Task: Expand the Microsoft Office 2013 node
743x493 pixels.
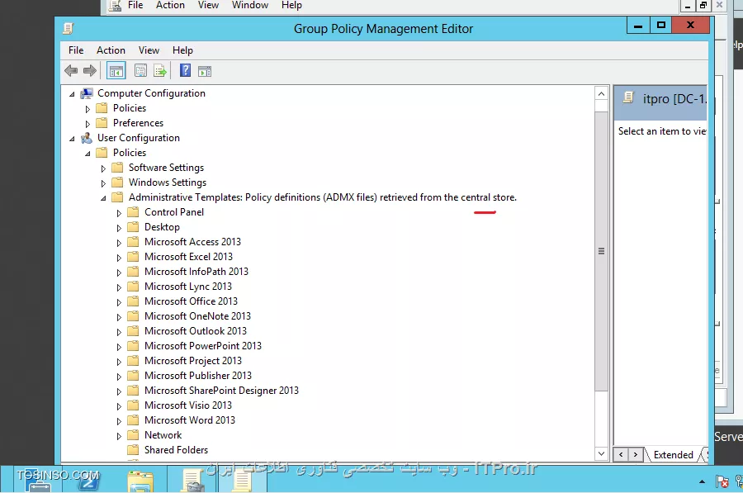Action: pyautogui.click(x=119, y=302)
